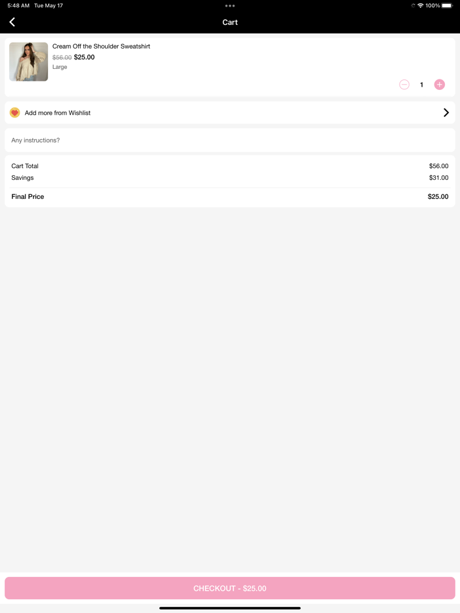Select the Large size label
The height and width of the screenshot is (613, 460).
pos(60,67)
